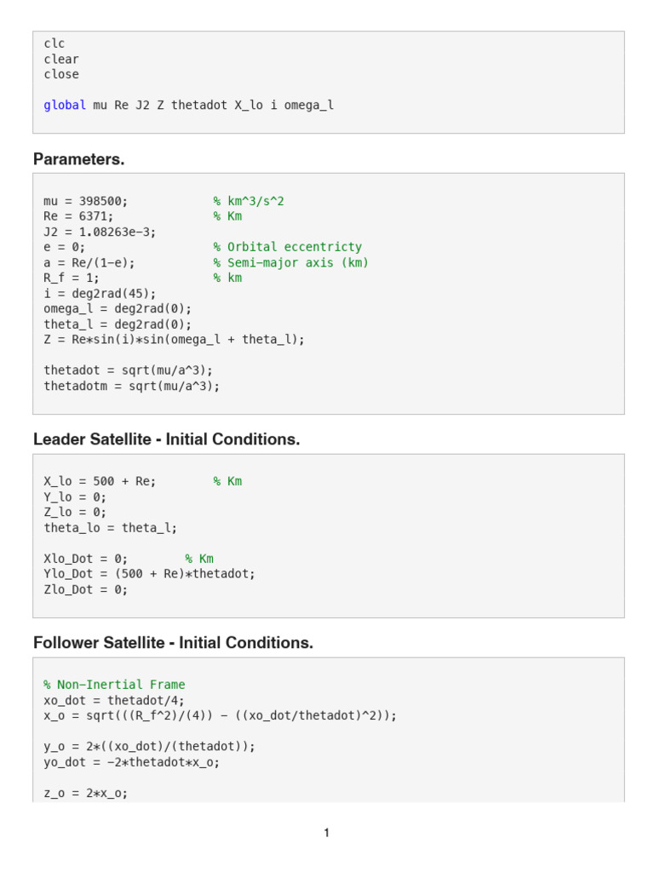Click the "Parameters." section heading
The width and height of the screenshot is (654, 872).
[78, 159]
